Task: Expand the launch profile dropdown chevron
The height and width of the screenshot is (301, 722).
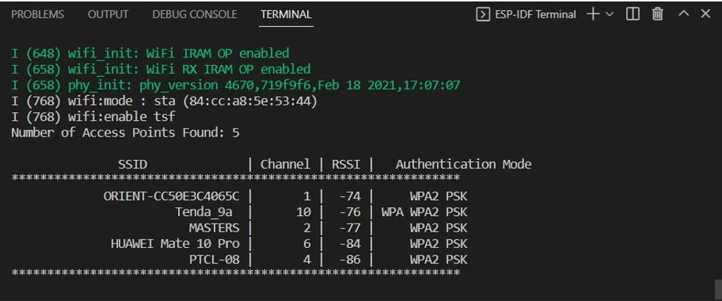Action: pyautogui.click(x=609, y=14)
